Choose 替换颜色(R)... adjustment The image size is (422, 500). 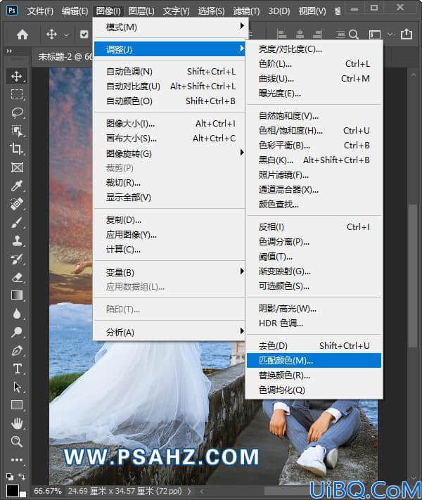(314, 376)
